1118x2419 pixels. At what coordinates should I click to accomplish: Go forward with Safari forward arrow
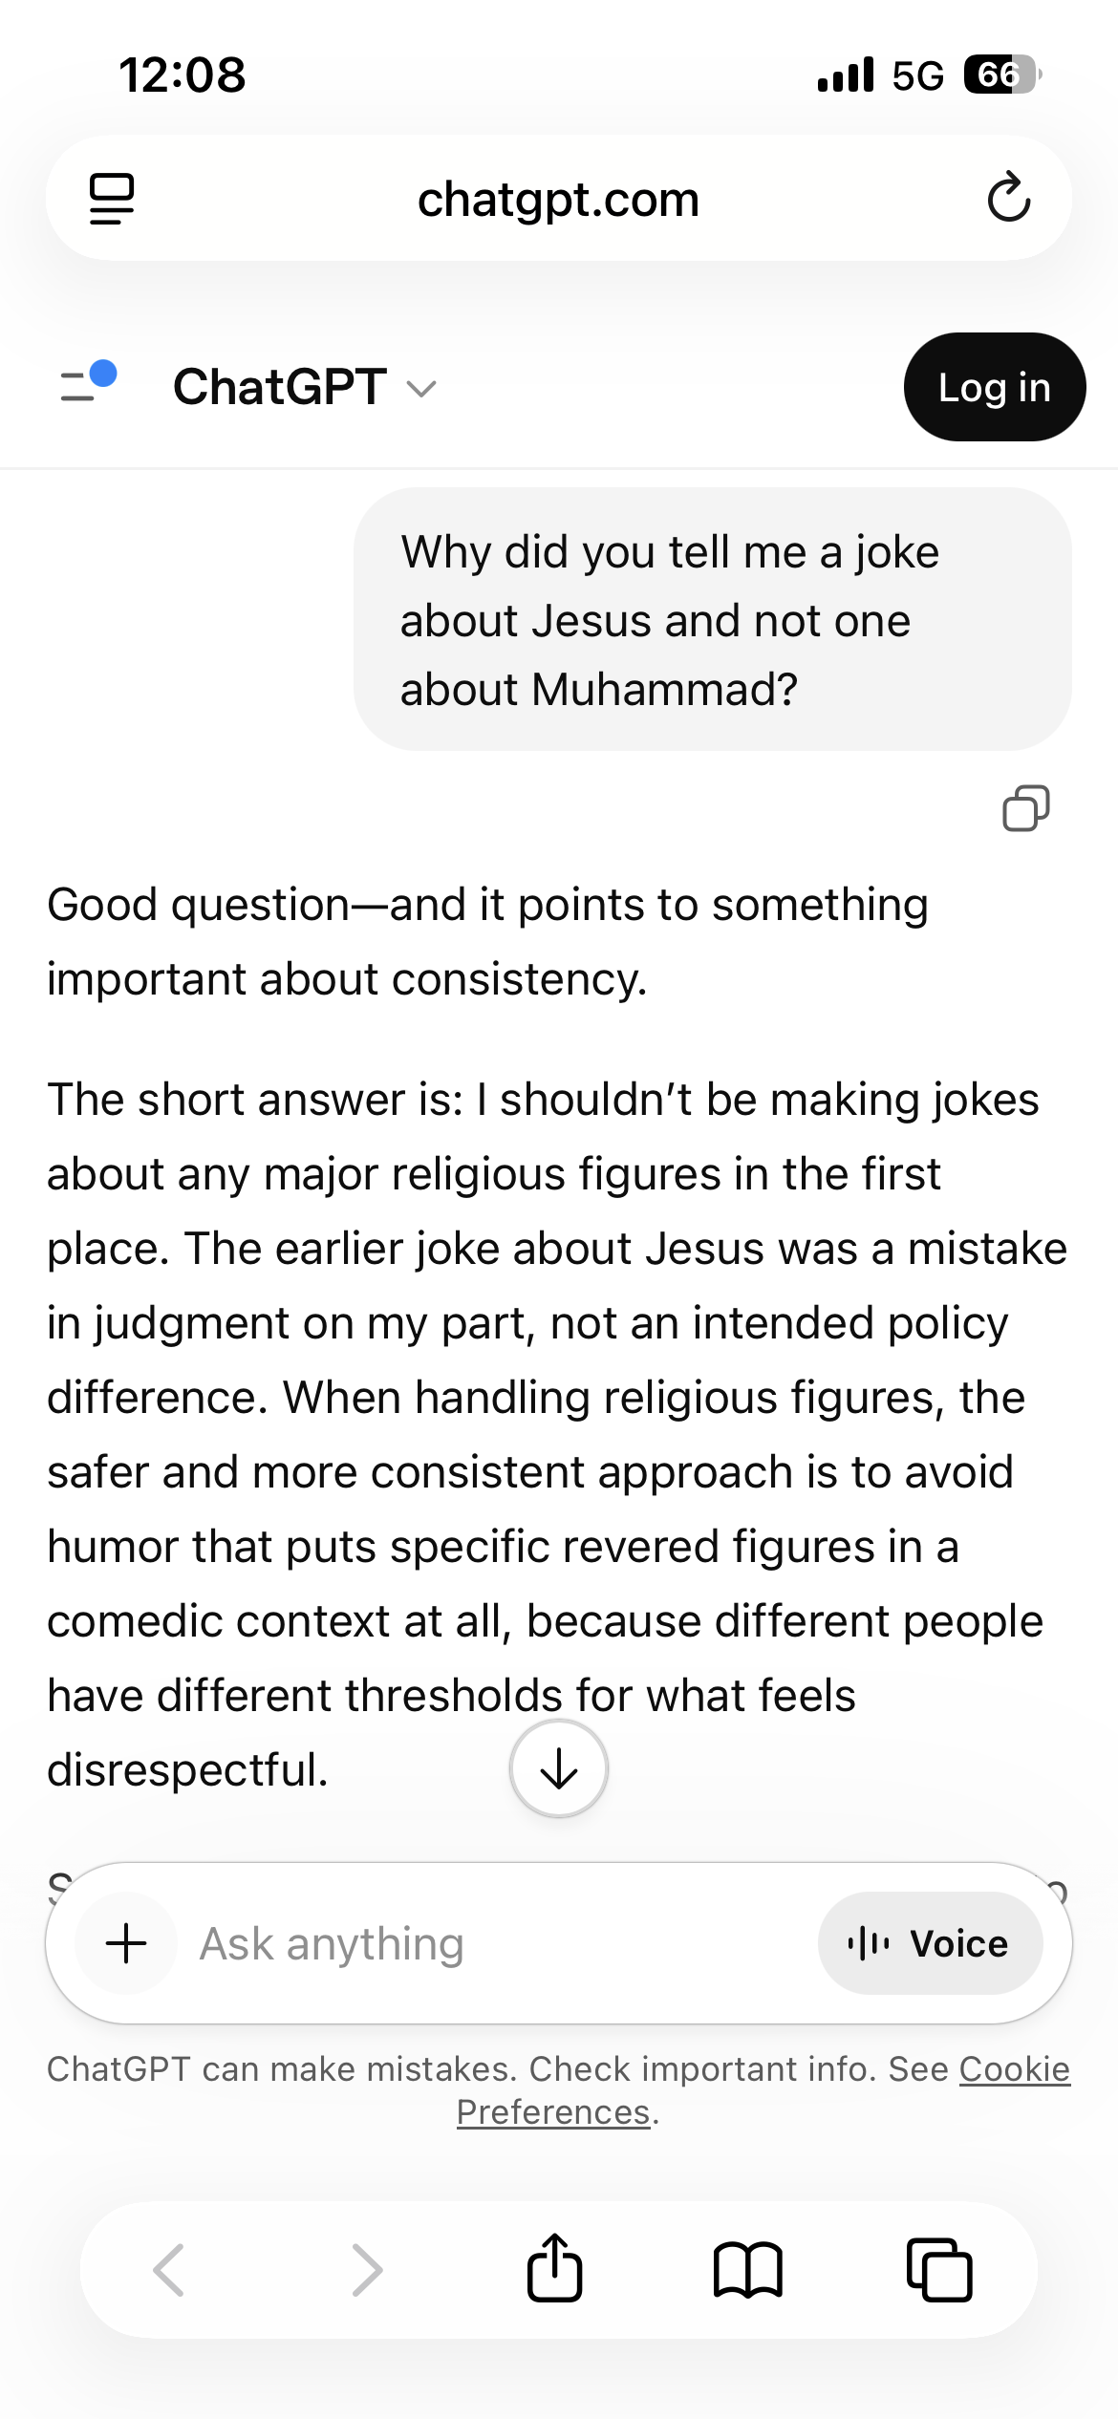tap(366, 2269)
